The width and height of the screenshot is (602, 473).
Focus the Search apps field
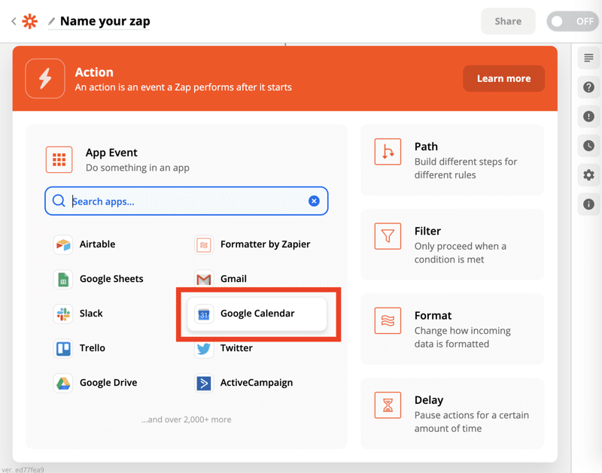click(x=186, y=201)
